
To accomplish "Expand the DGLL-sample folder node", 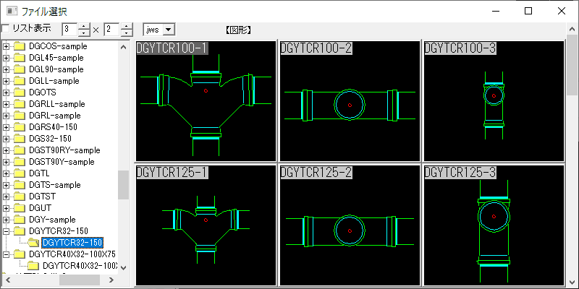I will [6, 81].
